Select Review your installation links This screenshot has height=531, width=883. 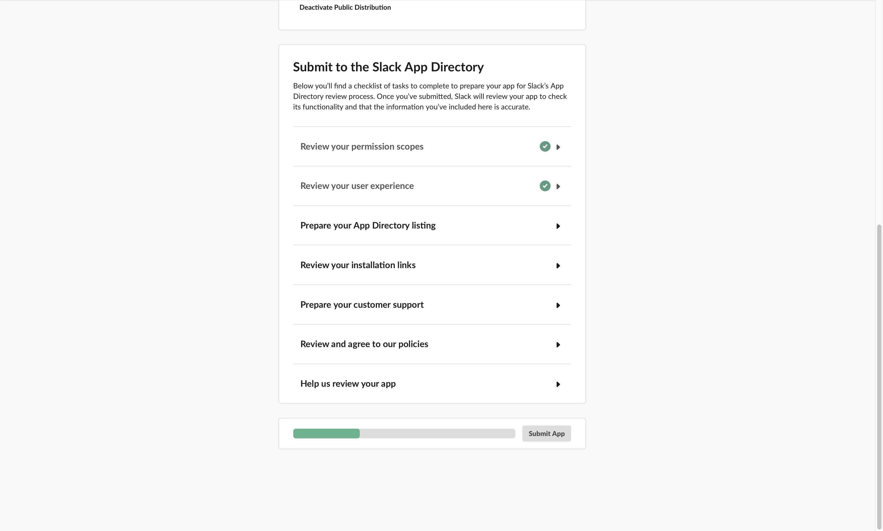(x=432, y=265)
